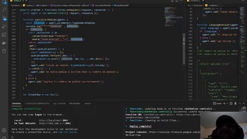The image size is (247, 139).
Task: Switch to the PROBLEMAS panel tab
Action: pos(75,103)
